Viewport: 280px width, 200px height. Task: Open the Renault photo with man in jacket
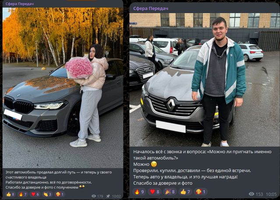pos(204,80)
